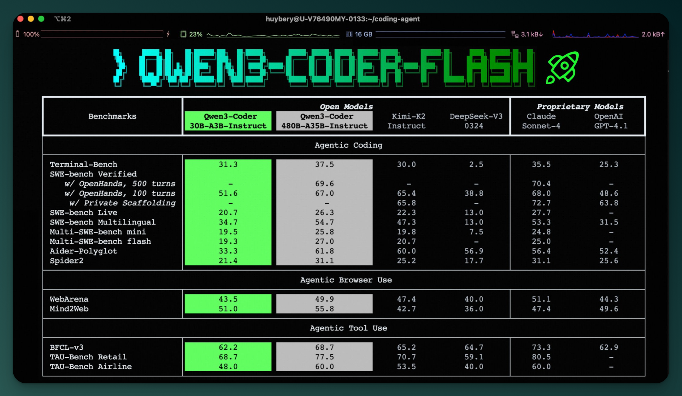This screenshot has width=682, height=396.
Task: Click the TAU-Bench Airline row label
Action: pyautogui.click(x=90, y=367)
